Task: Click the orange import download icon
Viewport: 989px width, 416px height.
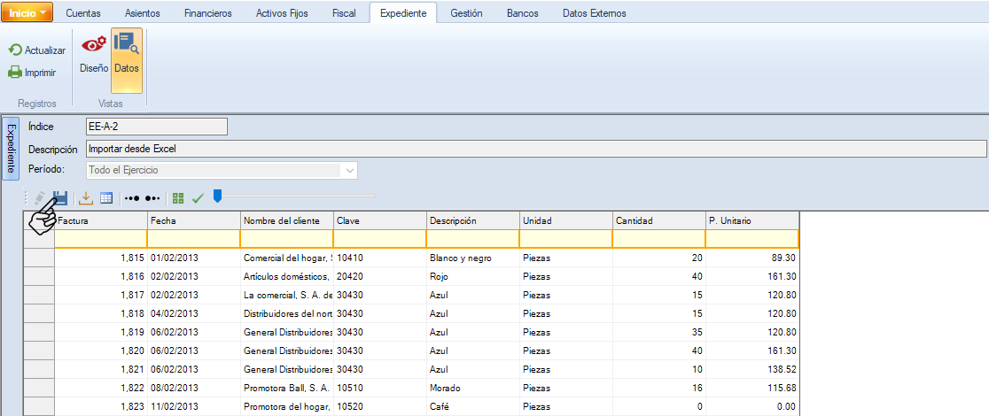Action: 86,198
